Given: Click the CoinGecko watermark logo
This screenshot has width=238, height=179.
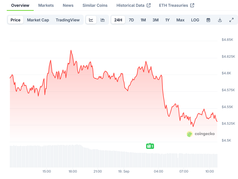Looking at the screenshot, I should [x=201, y=134].
